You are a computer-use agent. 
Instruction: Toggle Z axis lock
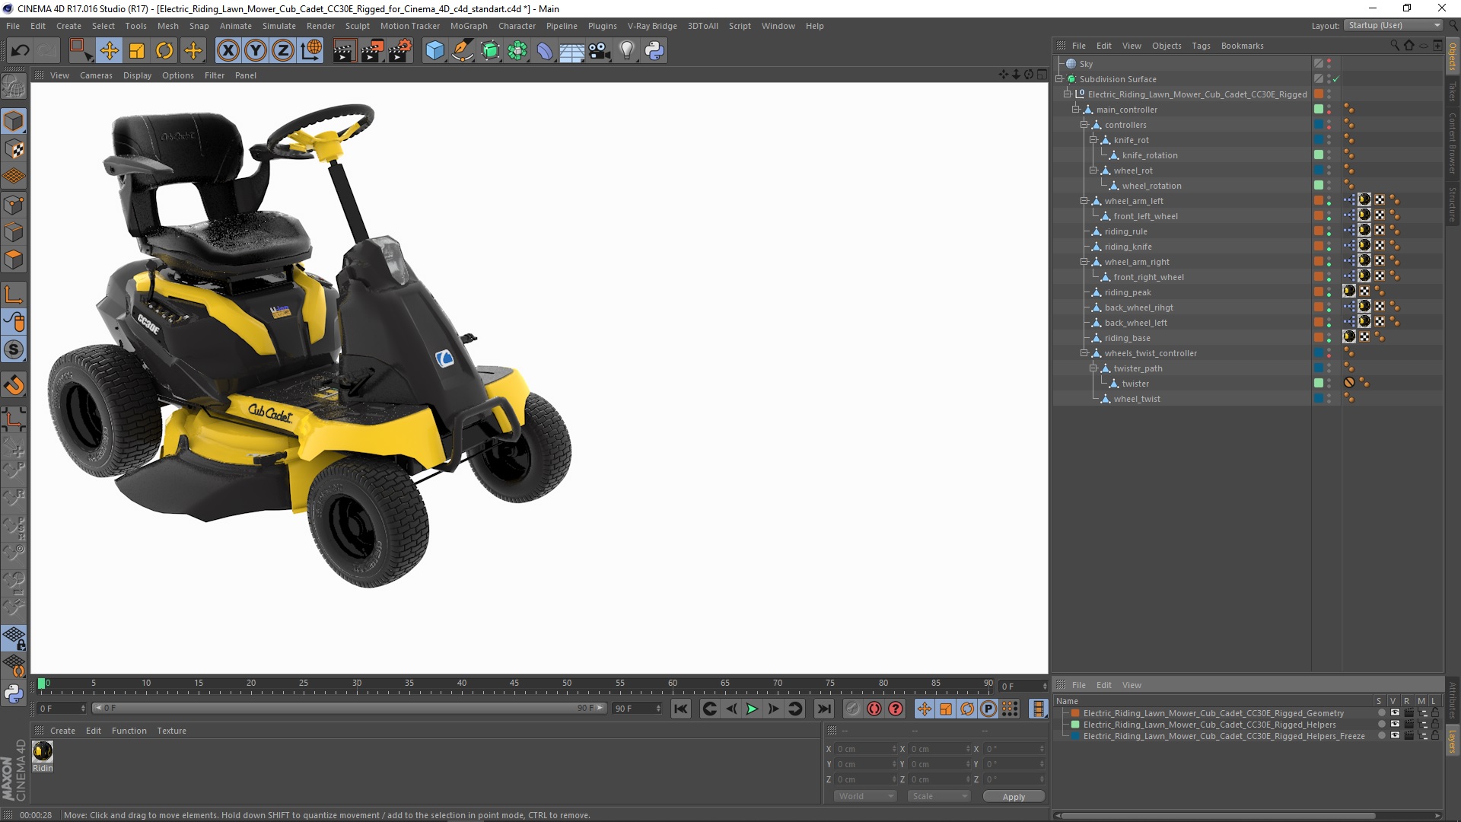[283, 51]
